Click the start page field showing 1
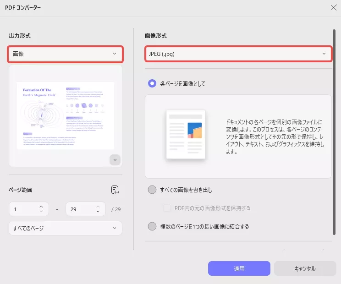The height and width of the screenshot is (284, 341). [29, 209]
